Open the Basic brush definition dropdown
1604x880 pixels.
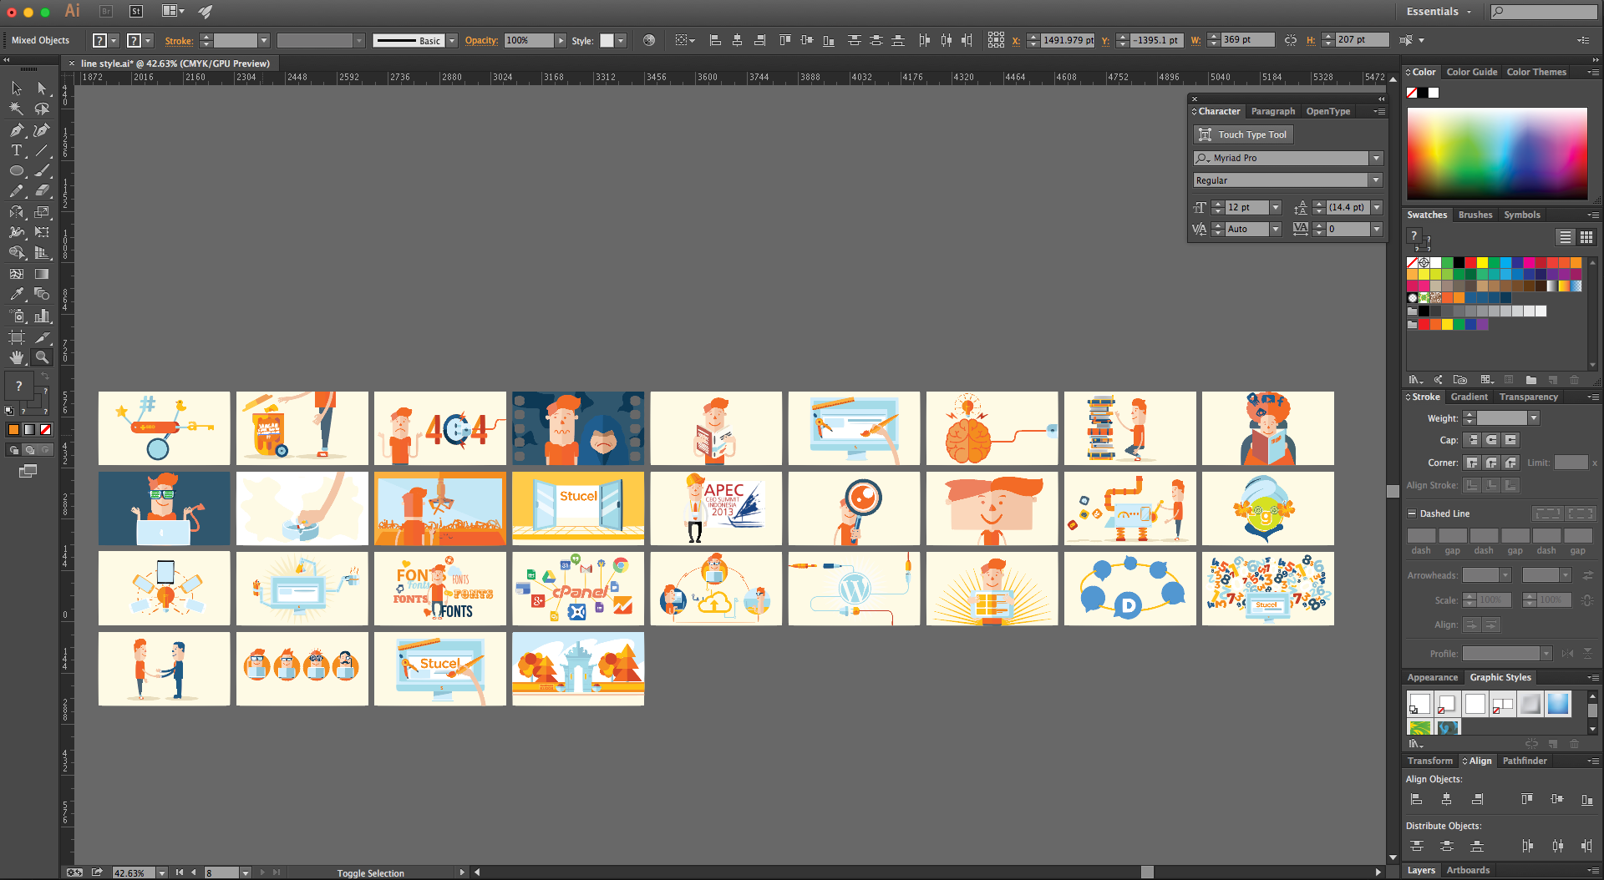point(452,40)
